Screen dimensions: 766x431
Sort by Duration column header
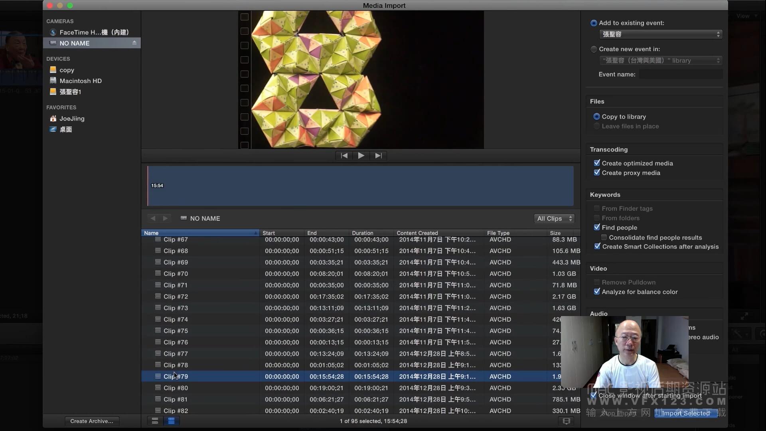pyautogui.click(x=371, y=233)
